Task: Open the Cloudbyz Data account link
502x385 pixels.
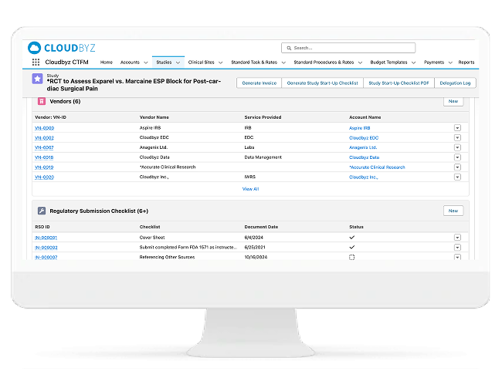Action: (364, 157)
